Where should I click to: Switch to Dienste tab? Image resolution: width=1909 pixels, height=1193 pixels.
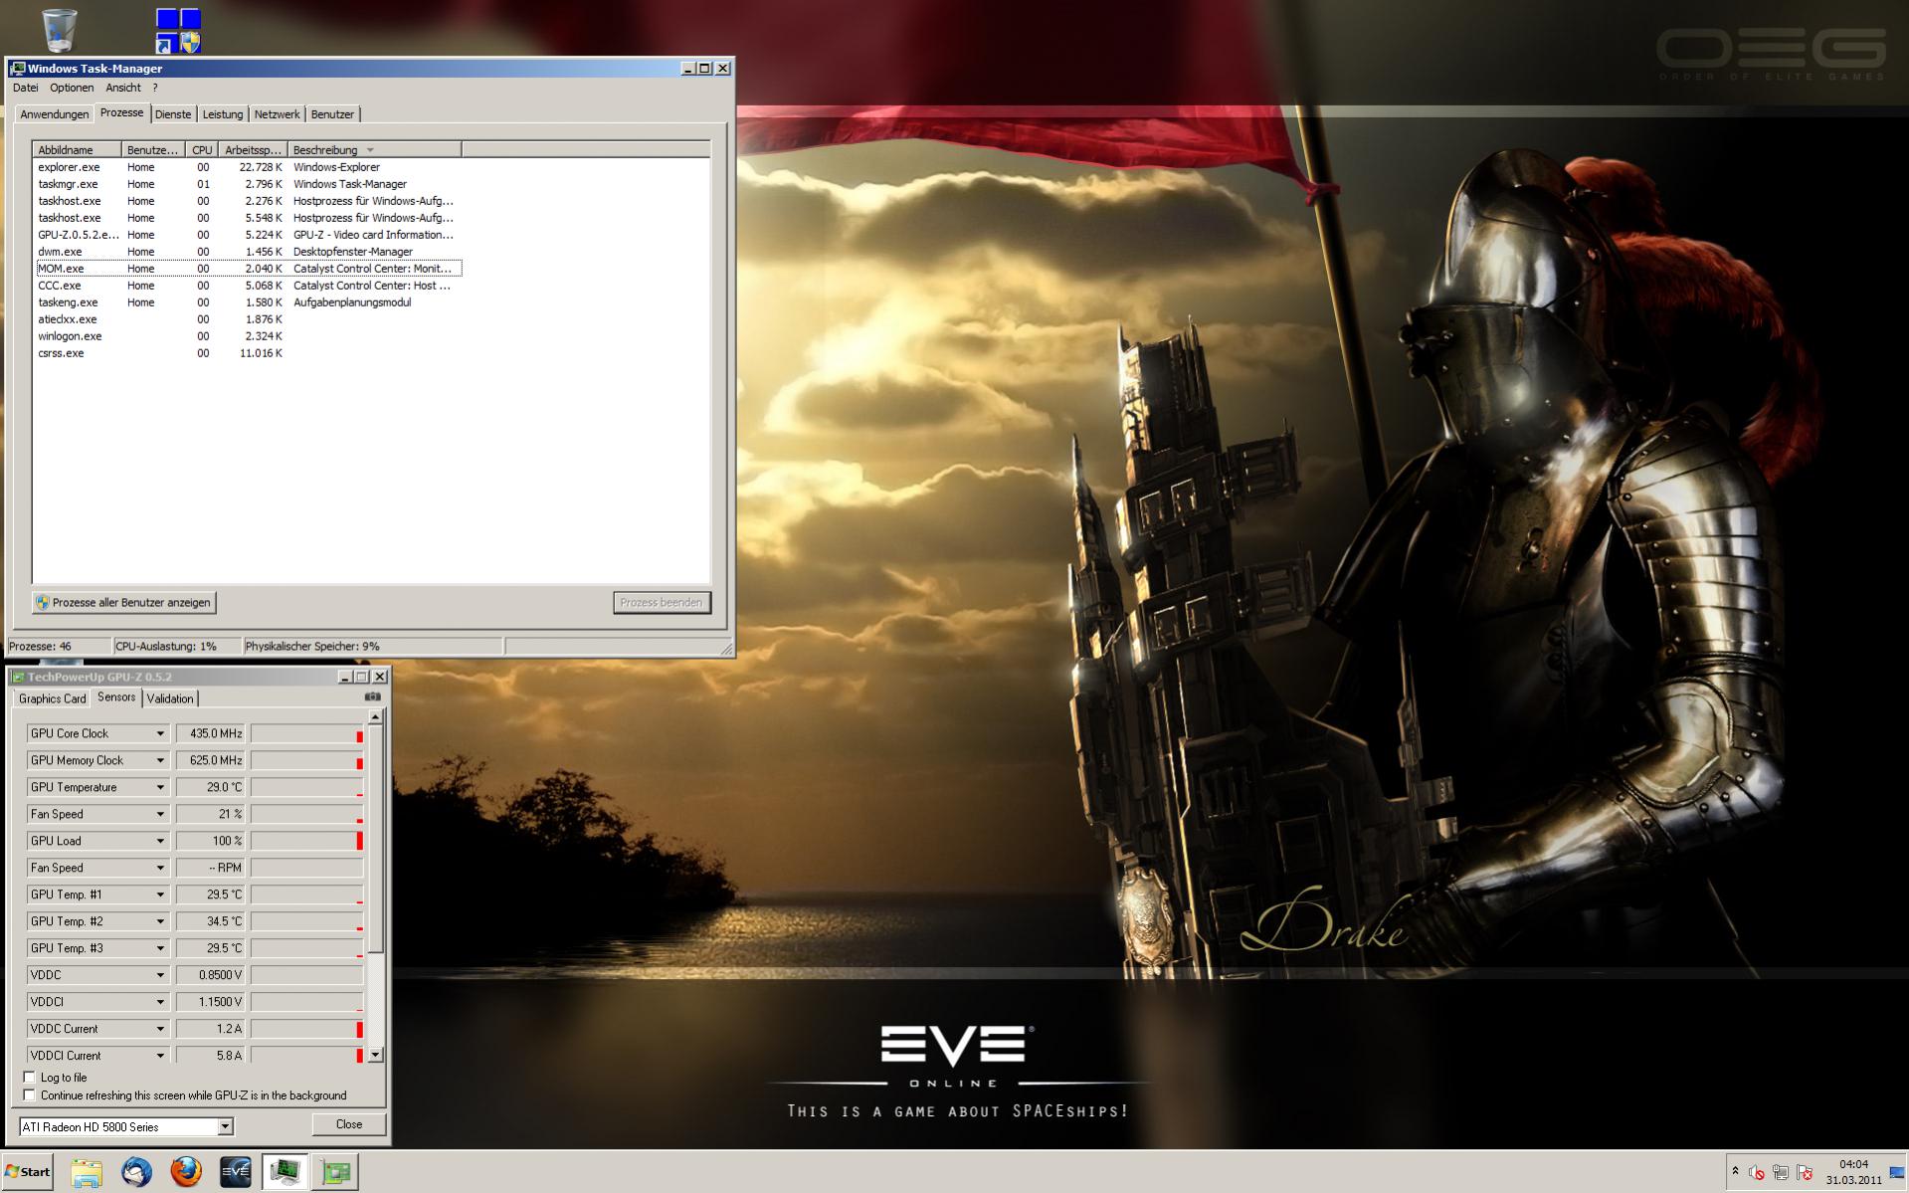[x=173, y=114]
